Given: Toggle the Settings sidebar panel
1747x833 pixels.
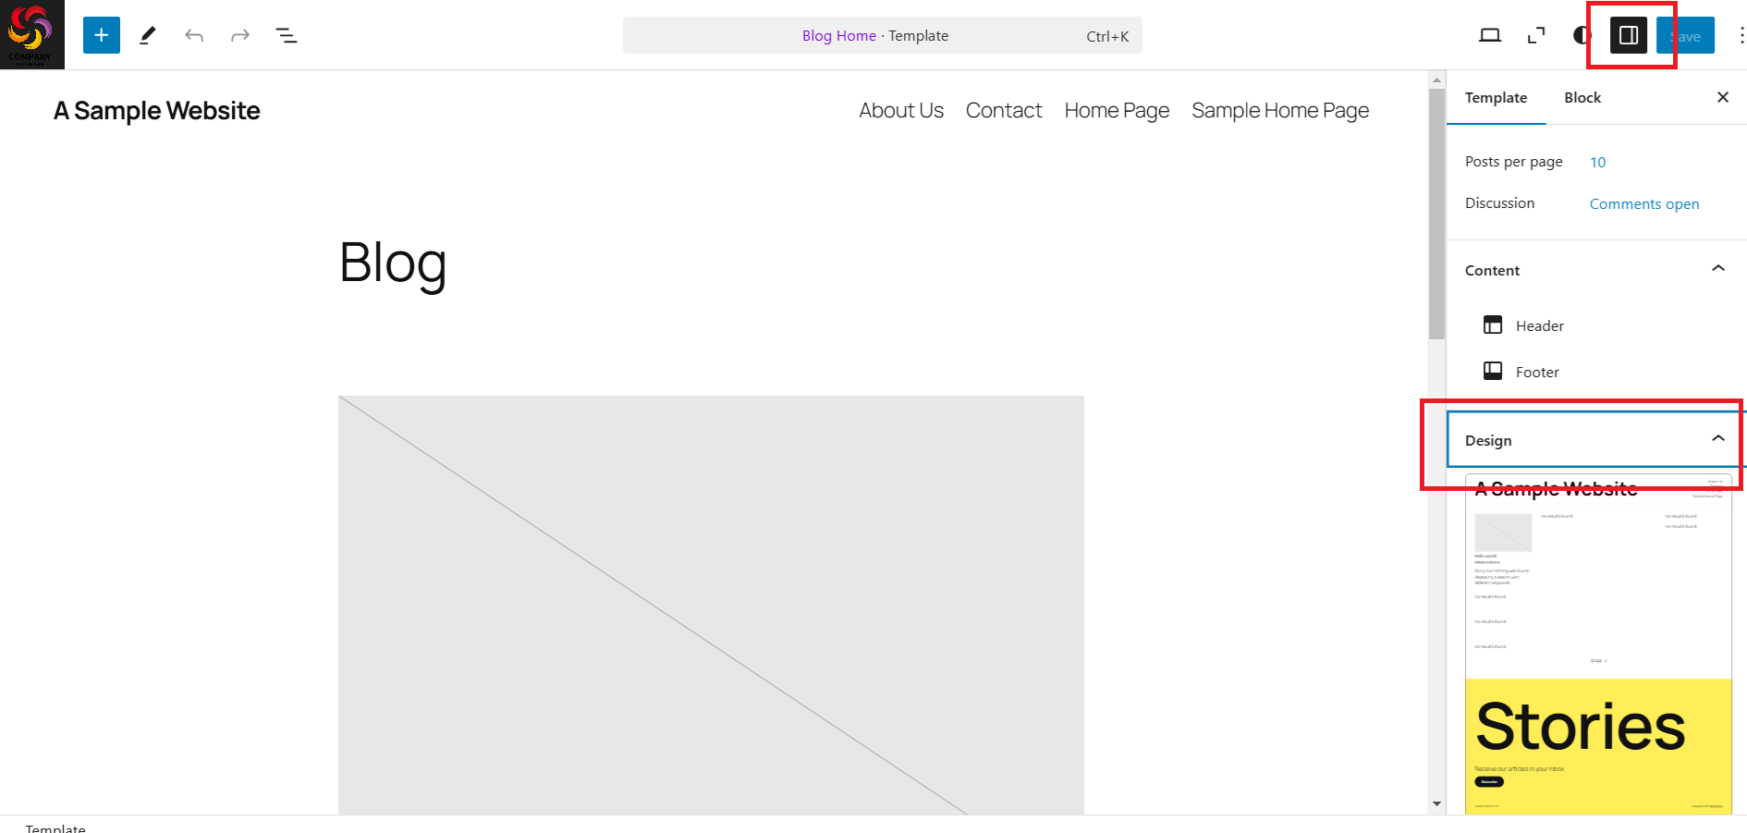Looking at the screenshot, I should (x=1629, y=35).
